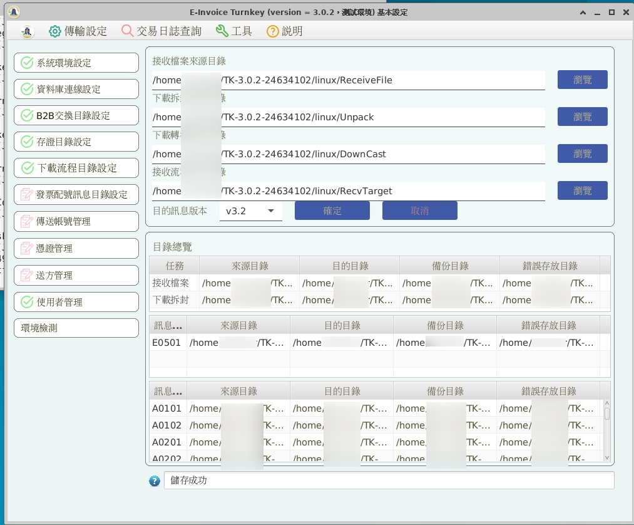Click the green check icon of 存證目錄設定
Image resolution: width=634 pixels, height=525 pixels.
coord(27,142)
